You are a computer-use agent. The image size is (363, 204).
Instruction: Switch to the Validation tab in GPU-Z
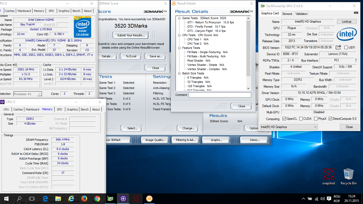301,14
